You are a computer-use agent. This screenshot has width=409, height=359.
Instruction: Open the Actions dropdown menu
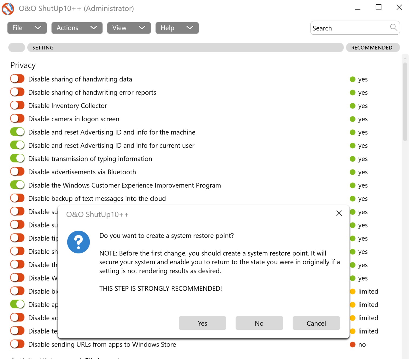(77, 28)
